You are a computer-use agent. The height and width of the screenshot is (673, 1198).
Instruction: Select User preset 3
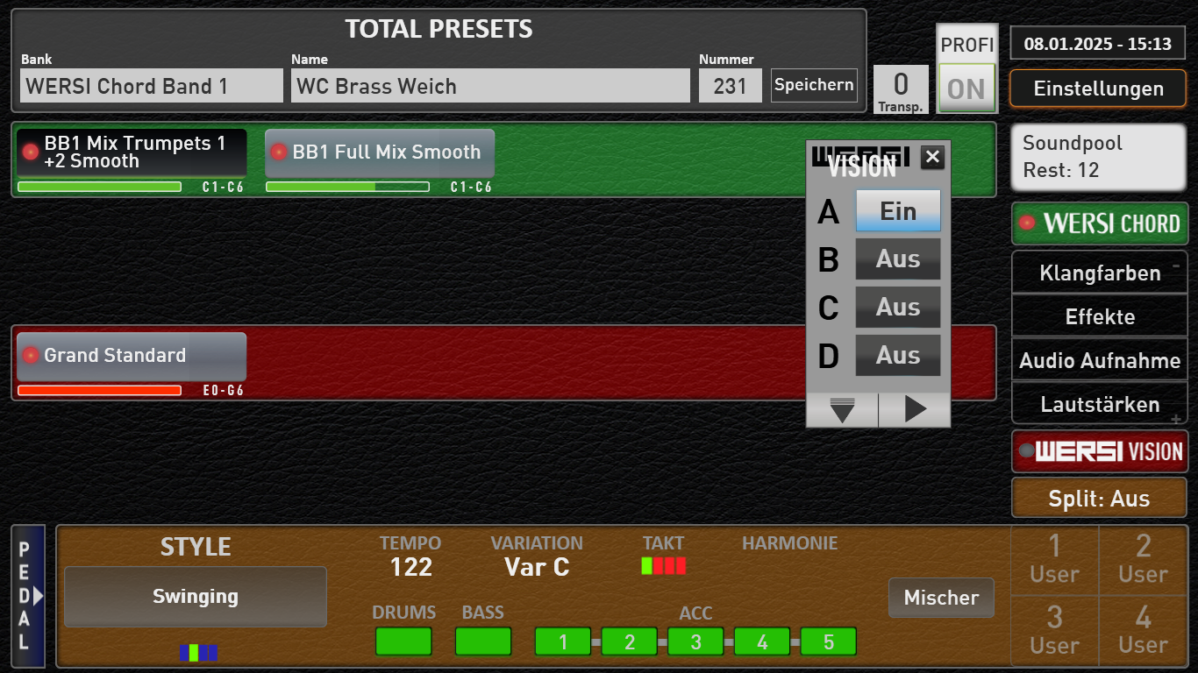1054,631
